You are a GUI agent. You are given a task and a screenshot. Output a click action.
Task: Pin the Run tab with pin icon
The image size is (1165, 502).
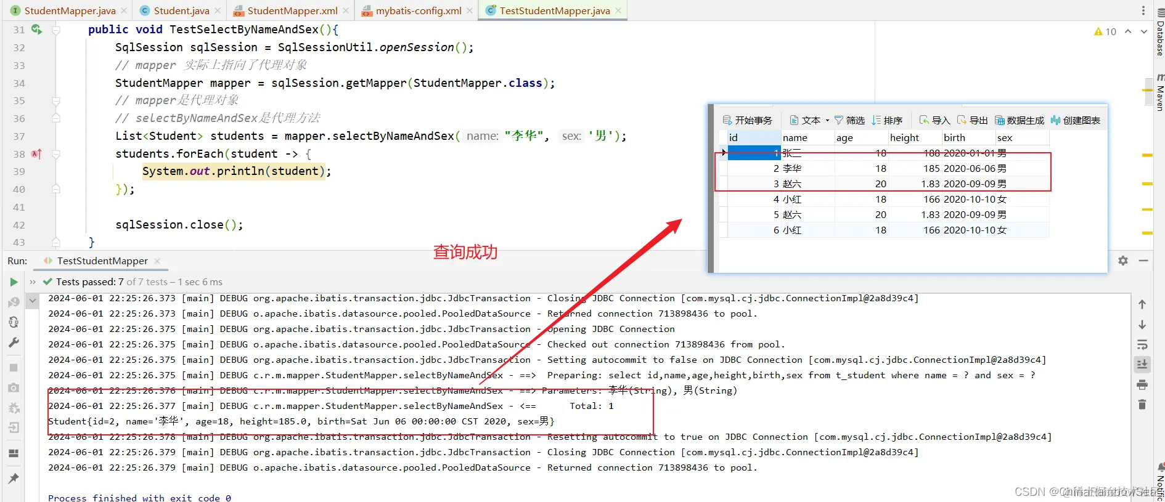coord(14,478)
